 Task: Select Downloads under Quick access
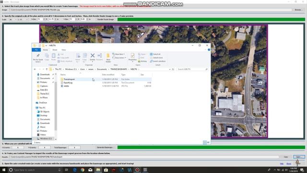pos(45,74)
